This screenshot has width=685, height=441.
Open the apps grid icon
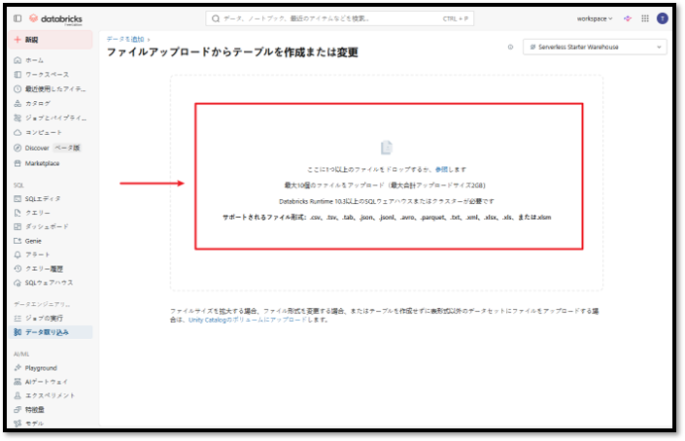point(645,18)
